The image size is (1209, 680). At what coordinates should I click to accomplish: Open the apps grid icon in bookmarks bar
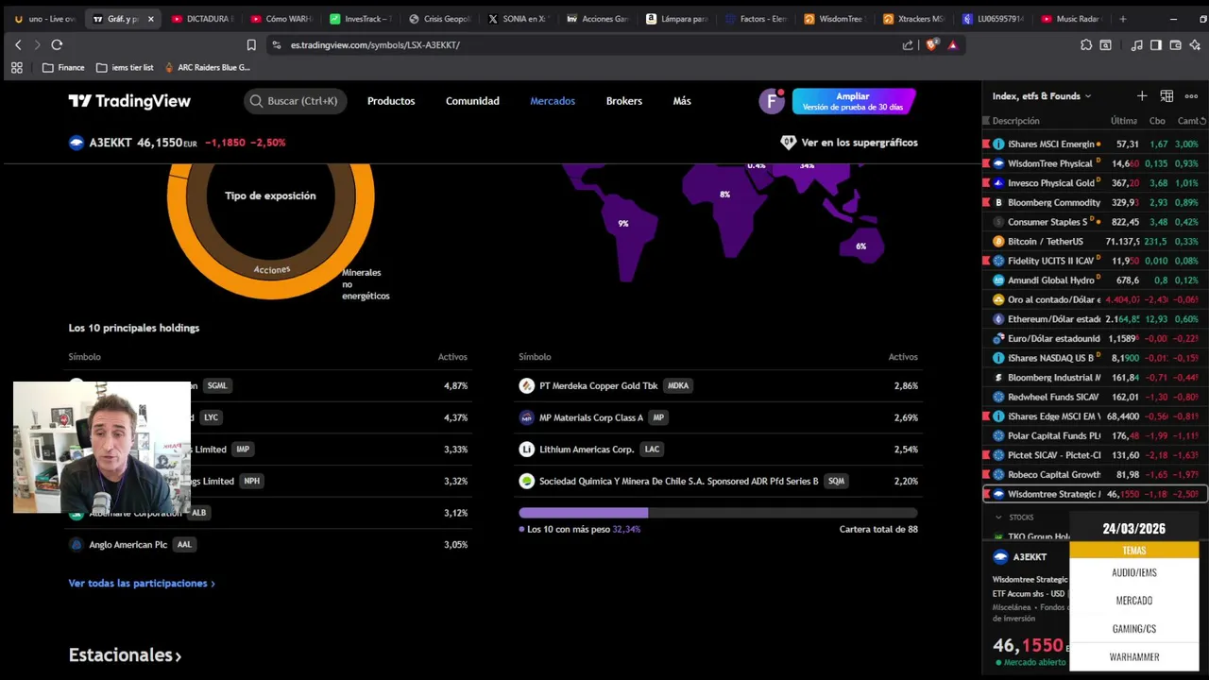pos(16,67)
